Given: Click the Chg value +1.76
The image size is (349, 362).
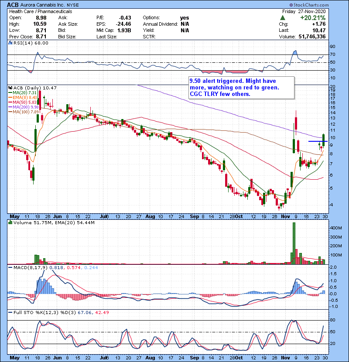Looking at the screenshot, I should pyautogui.click(x=318, y=24).
